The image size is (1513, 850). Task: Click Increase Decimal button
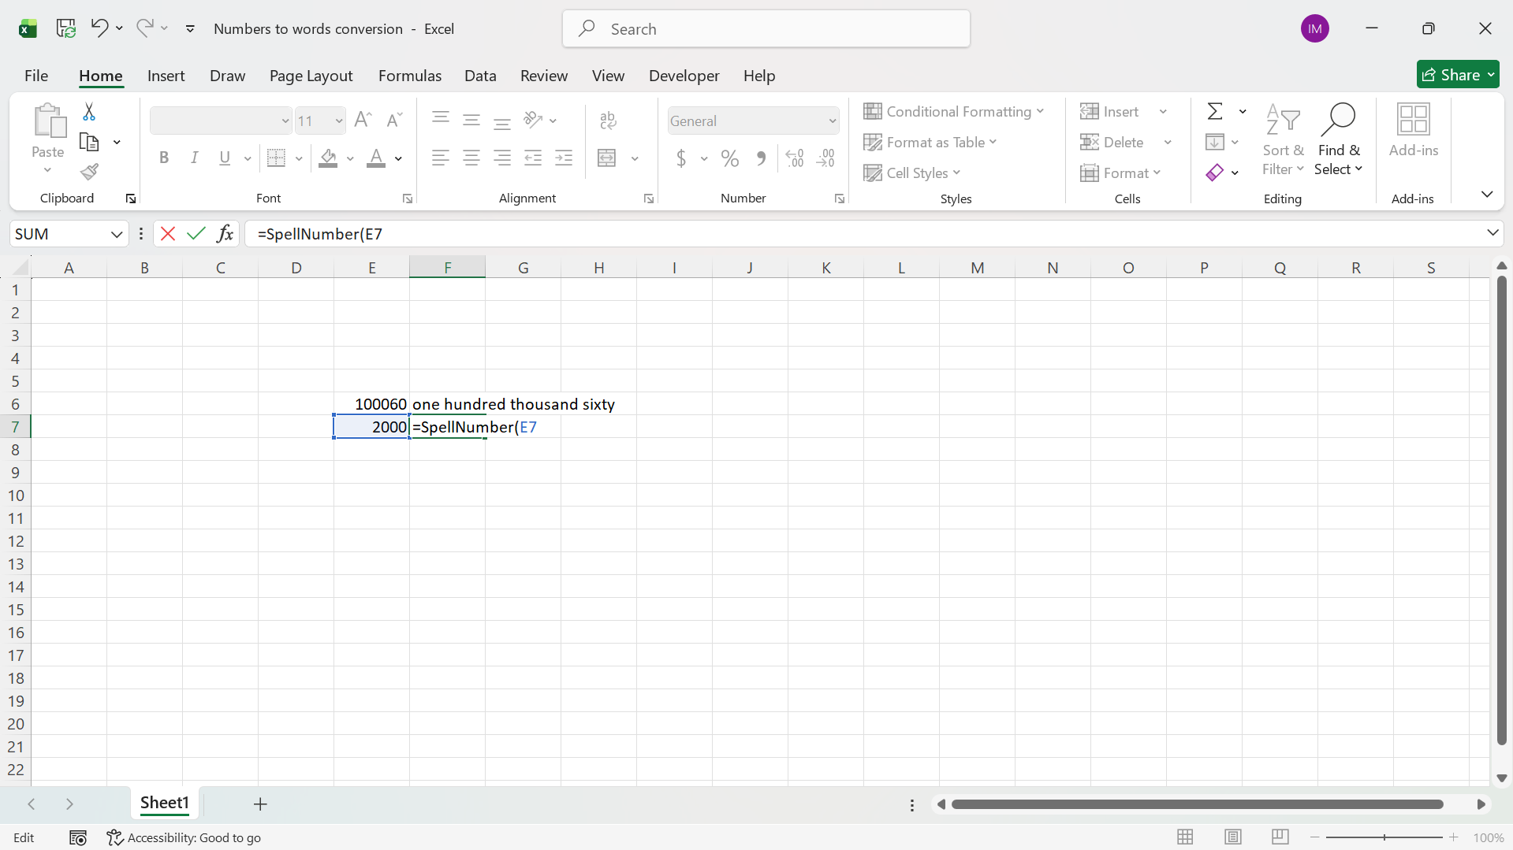[795, 158]
